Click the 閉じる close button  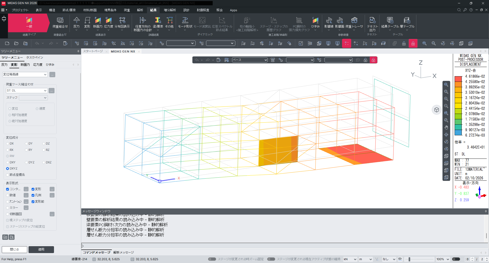tap(15, 249)
